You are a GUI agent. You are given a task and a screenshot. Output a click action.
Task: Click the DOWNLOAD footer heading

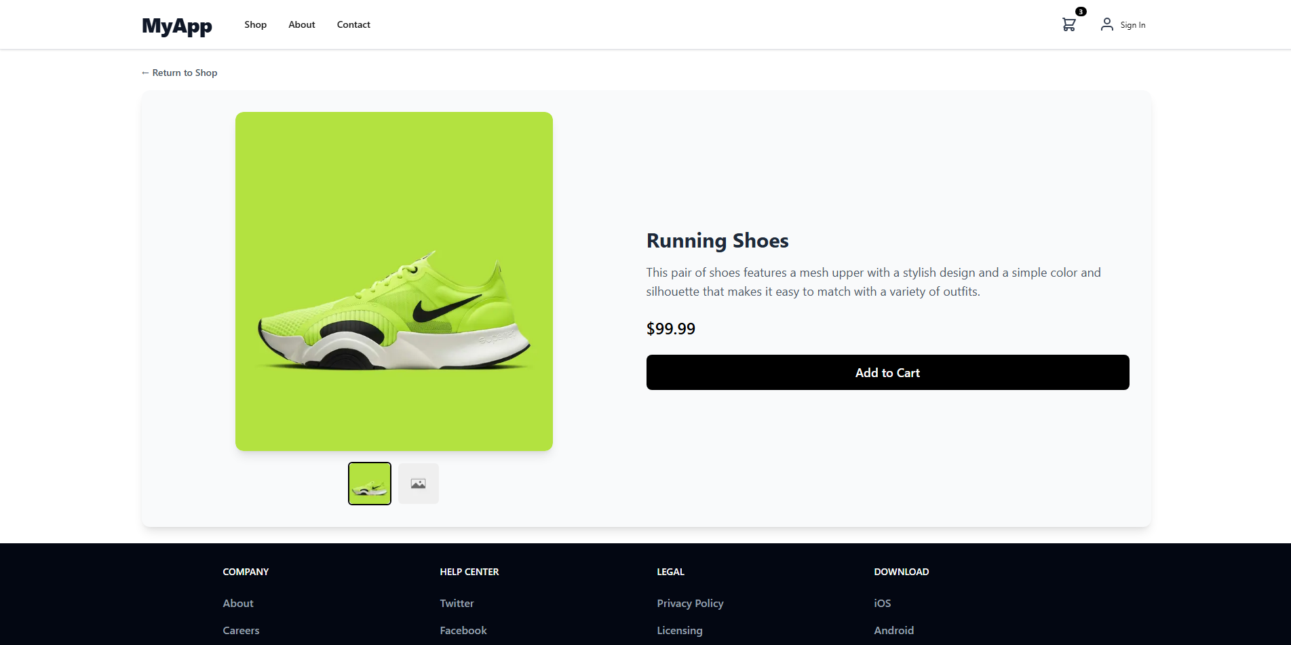[x=902, y=572]
